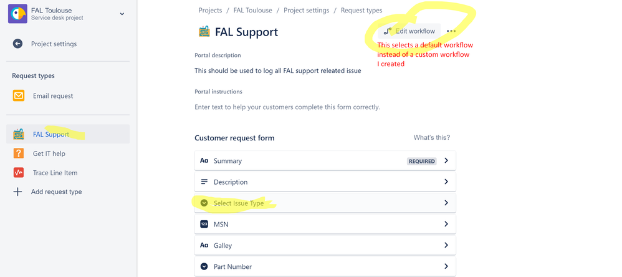Expand the Part Number field row
The width and height of the screenshot is (622, 277).
[325, 266]
